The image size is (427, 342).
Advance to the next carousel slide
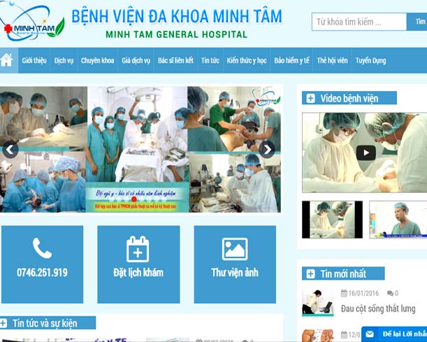267,150
